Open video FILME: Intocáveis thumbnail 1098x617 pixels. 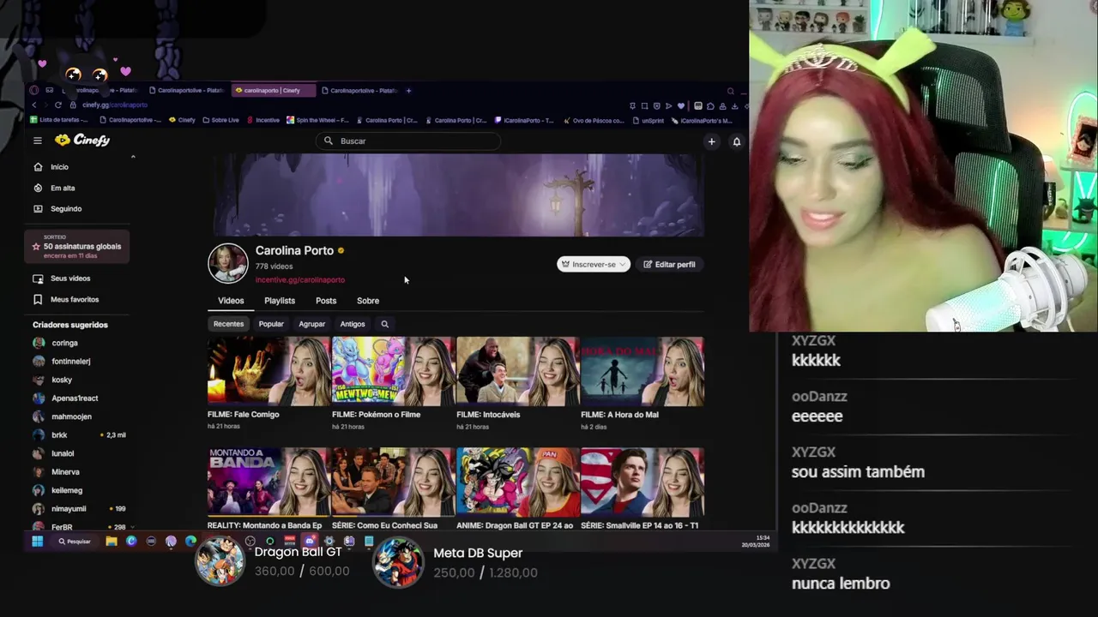pyautogui.click(x=517, y=371)
